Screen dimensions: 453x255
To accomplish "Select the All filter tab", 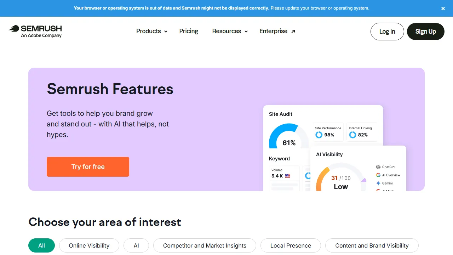I will pyautogui.click(x=41, y=245).
